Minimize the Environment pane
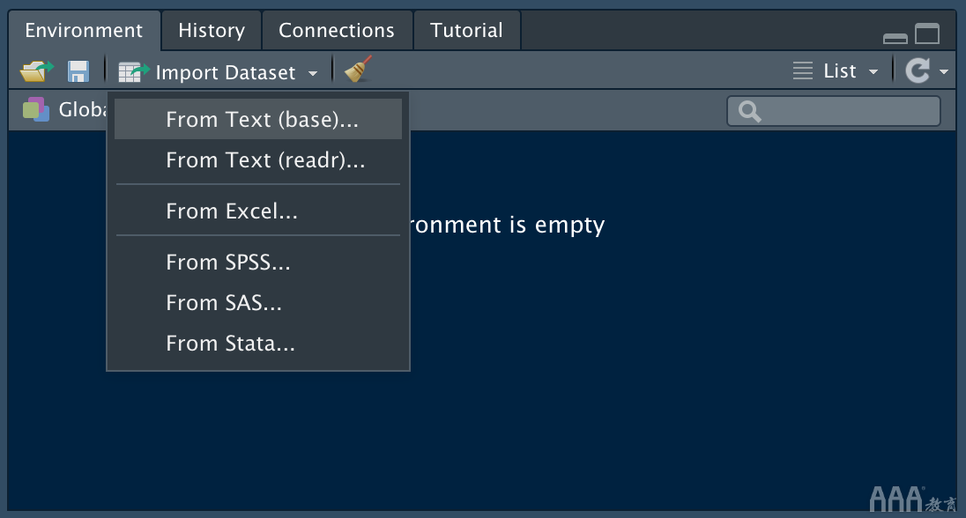The height and width of the screenshot is (518, 966). click(895, 37)
